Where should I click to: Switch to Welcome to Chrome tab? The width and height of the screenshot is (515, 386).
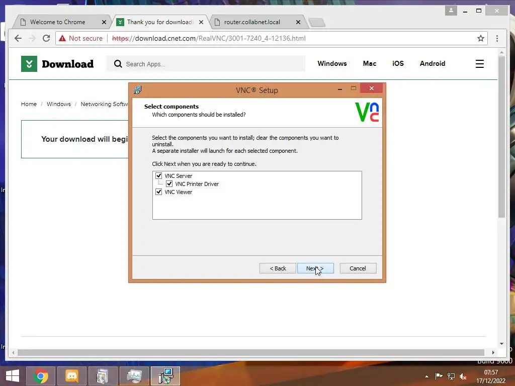pyautogui.click(x=57, y=22)
